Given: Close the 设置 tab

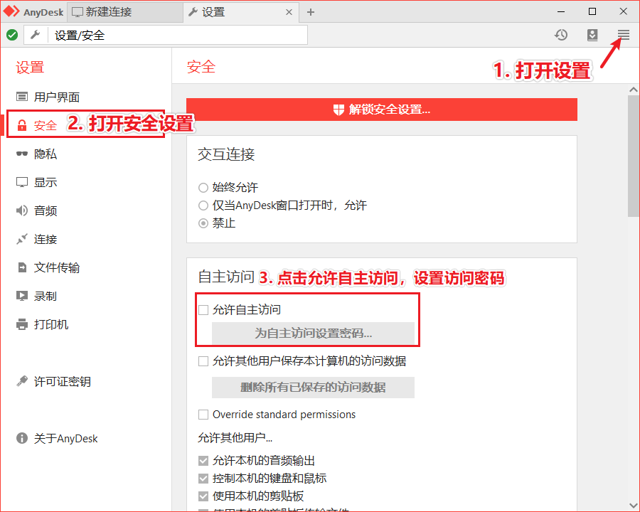Looking at the screenshot, I should click(289, 12).
